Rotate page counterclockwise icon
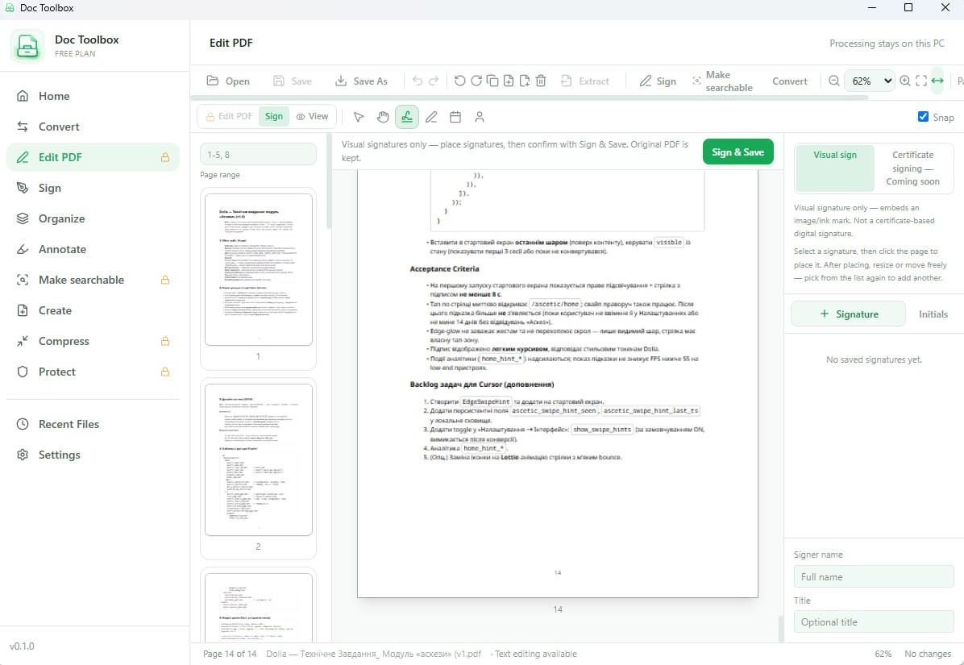Image resolution: width=964 pixels, height=665 pixels. (460, 81)
